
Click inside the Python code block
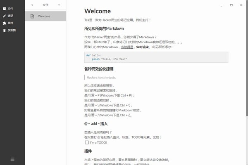tap(156, 57)
